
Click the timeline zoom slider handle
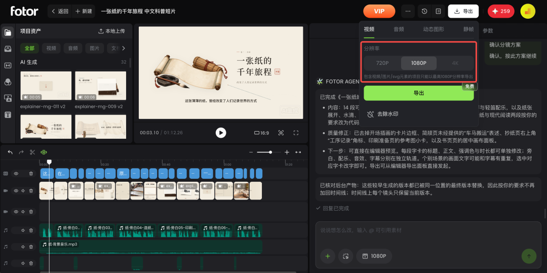tap(270, 152)
